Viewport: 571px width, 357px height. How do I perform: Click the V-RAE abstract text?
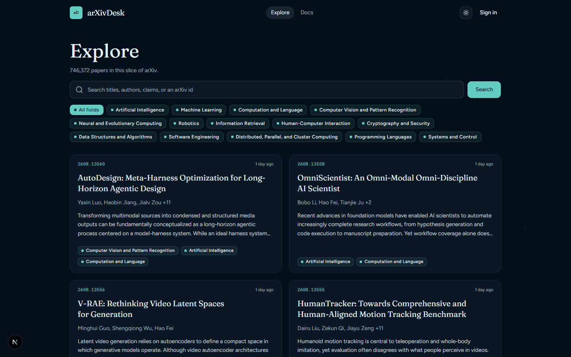(x=173, y=346)
